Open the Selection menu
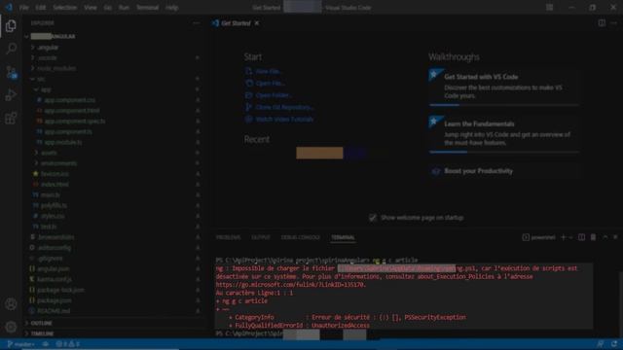 coord(65,8)
